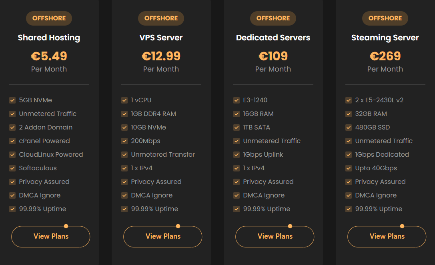This screenshot has width=435, height=265.
Task: Click the checkmark next to 2 x E5-2430L v2
Action: 349,100
